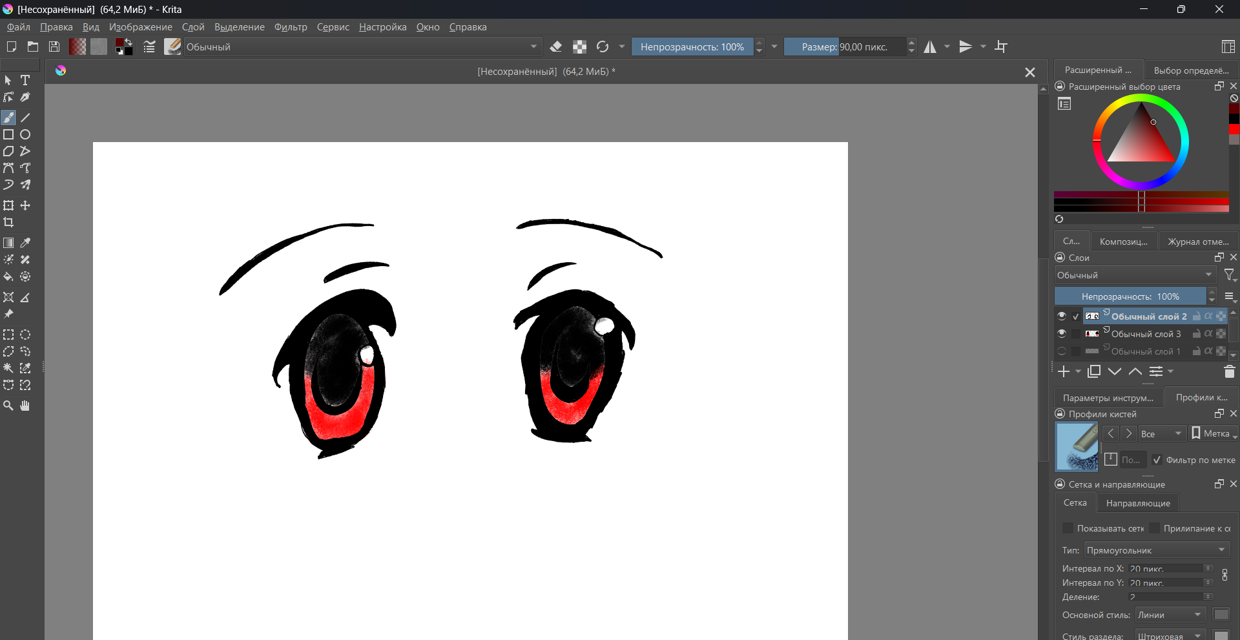Select the Ellipse shape tool

point(25,134)
